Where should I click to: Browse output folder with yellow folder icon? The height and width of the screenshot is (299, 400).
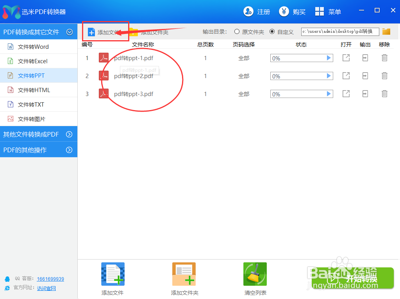tap(386, 32)
